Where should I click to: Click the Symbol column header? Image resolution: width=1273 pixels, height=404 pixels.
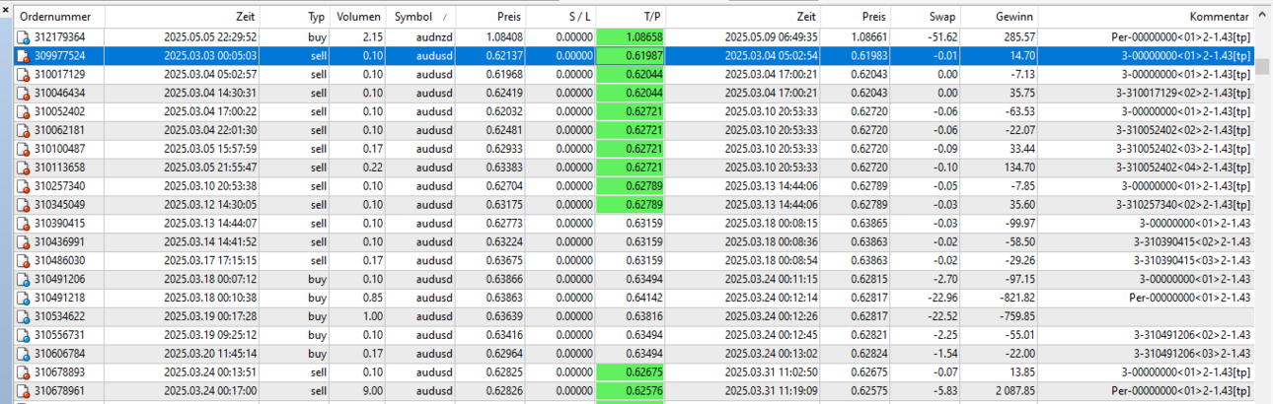(420, 18)
